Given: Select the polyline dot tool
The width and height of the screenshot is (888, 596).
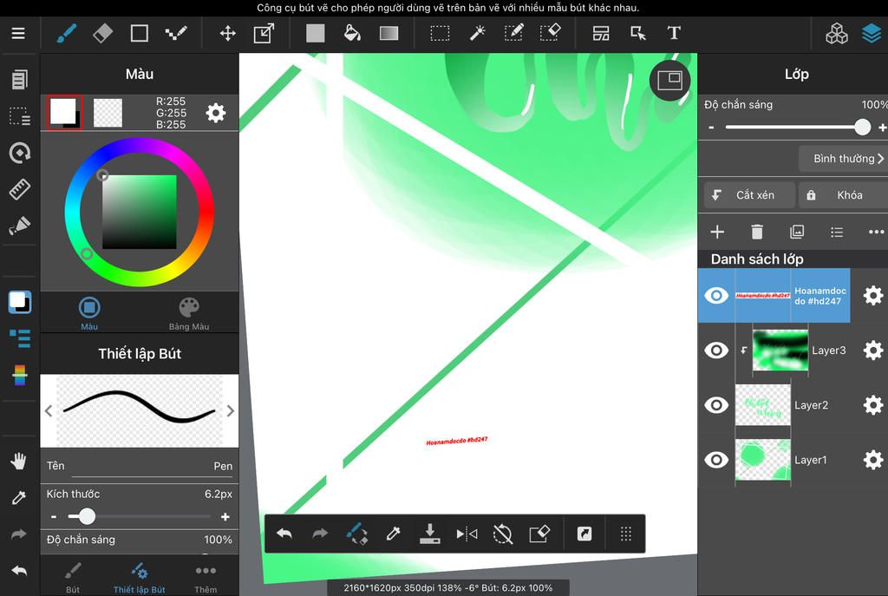Looking at the screenshot, I should (x=175, y=33).
